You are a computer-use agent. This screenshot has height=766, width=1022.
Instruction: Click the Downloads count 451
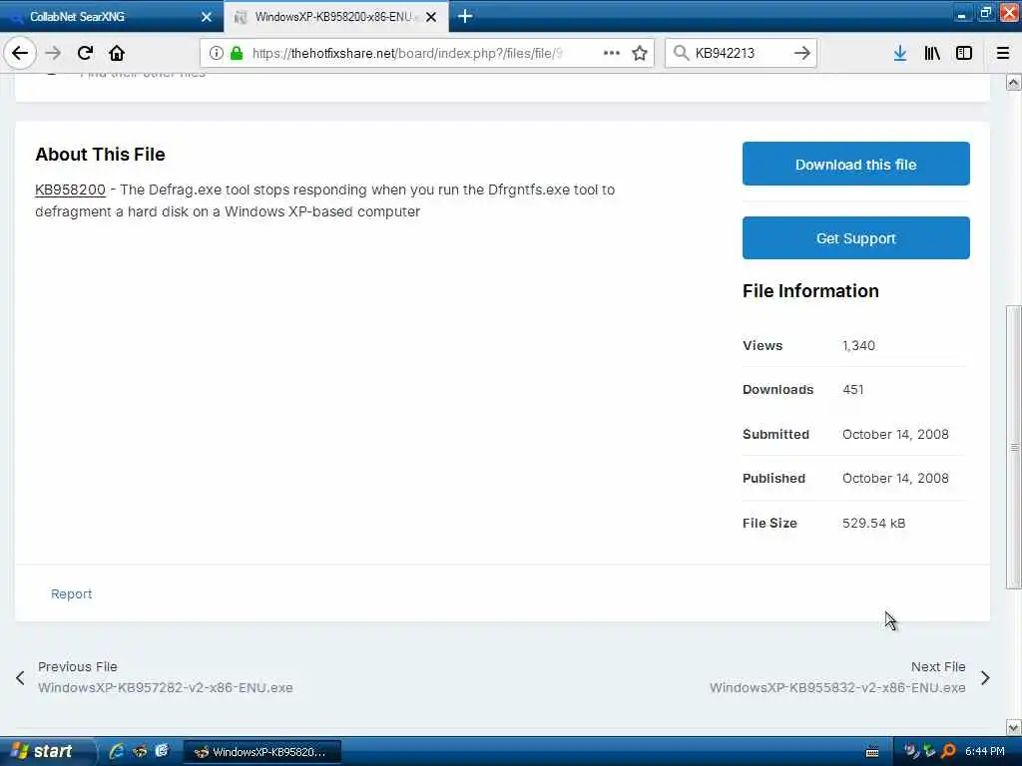[x=852, y=390]
